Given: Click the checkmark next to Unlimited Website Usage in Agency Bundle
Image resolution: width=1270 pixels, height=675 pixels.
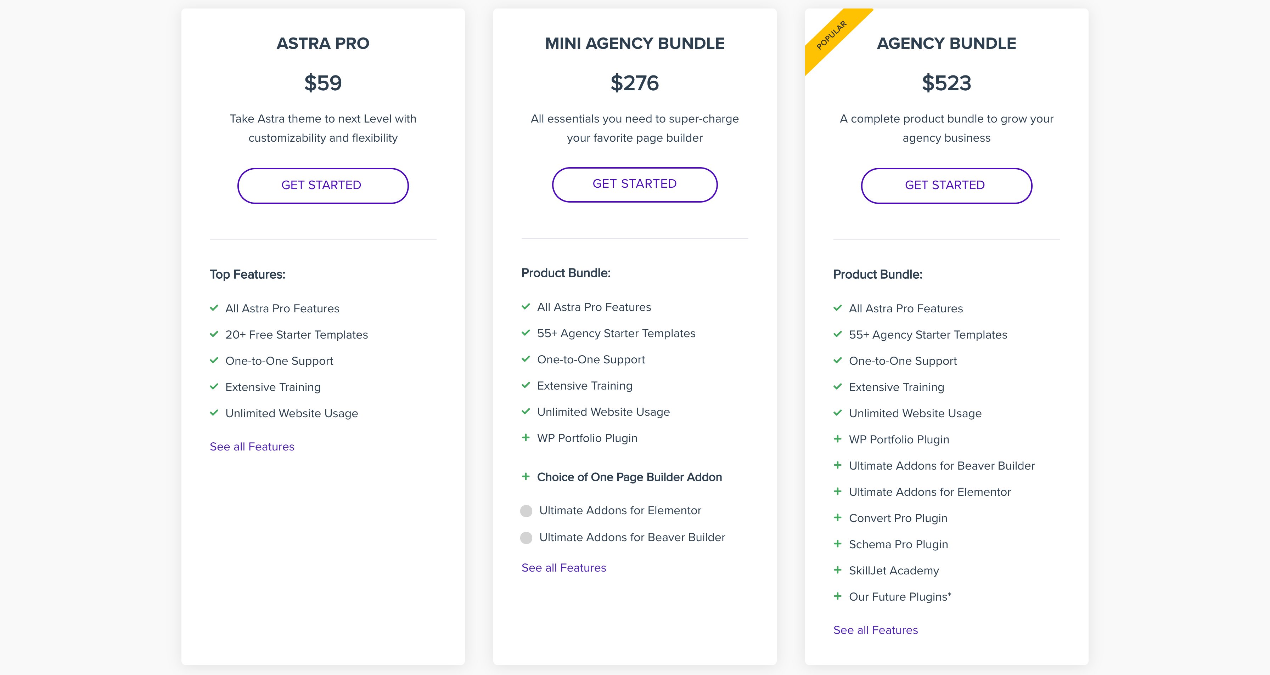Looking at the screenshot, I should tap(838, 413).
